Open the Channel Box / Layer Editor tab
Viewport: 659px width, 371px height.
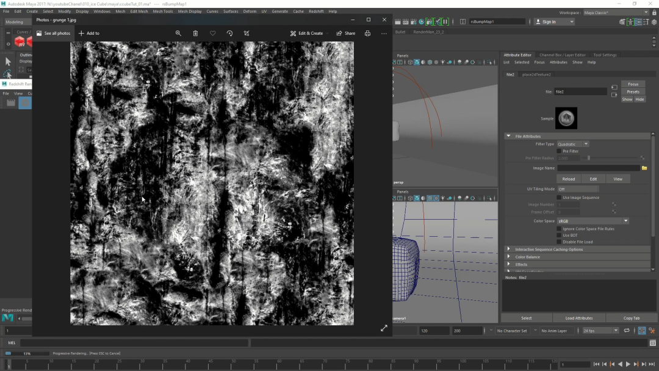point(562,55)
